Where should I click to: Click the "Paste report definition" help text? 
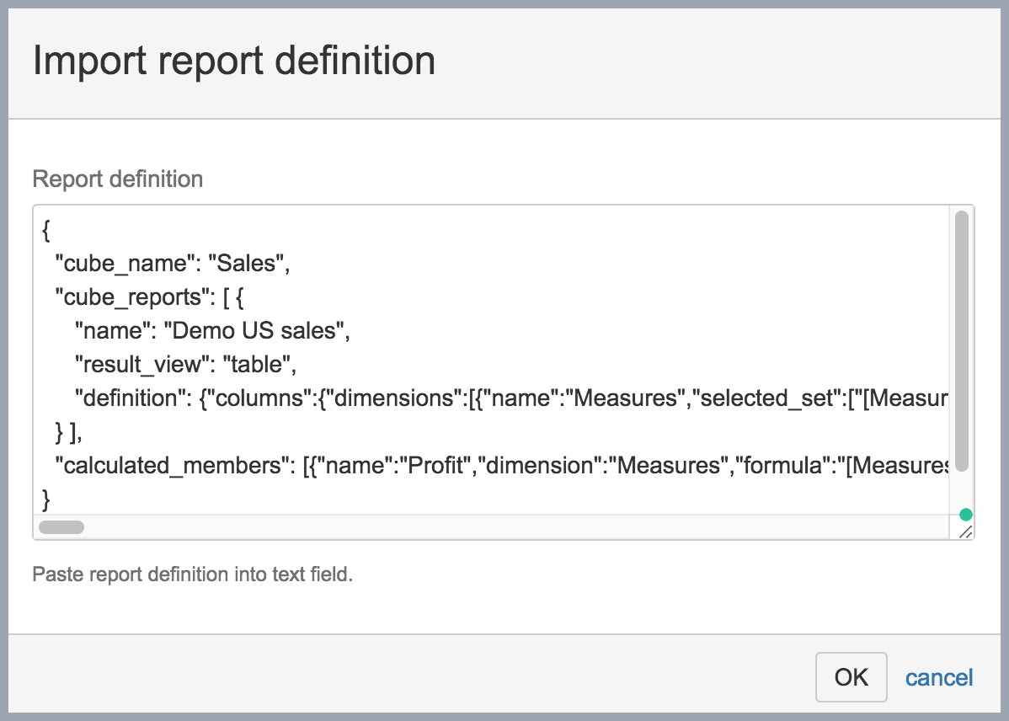click(192, 575)
